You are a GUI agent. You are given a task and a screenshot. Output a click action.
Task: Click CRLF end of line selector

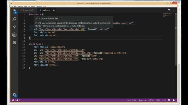point(158,100)
